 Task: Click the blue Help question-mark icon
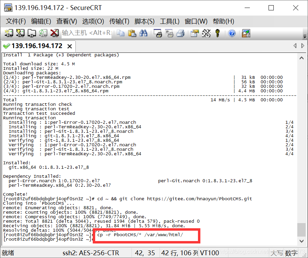click(232, 33)
